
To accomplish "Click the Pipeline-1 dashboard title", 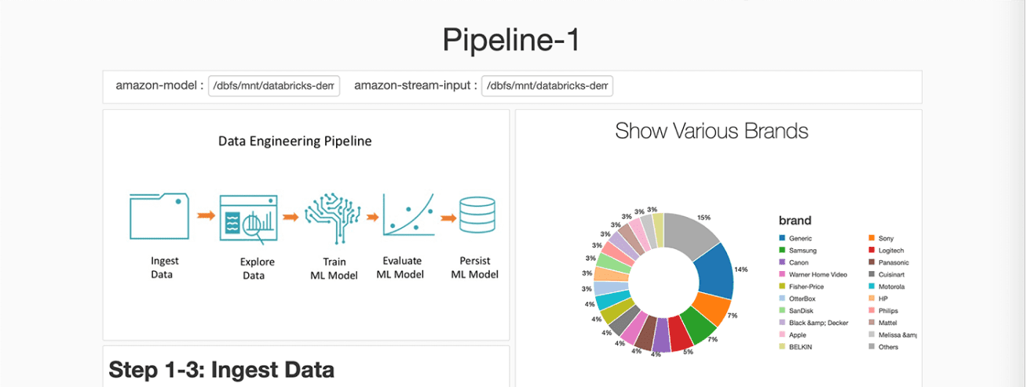I will (x=511, y=40).
